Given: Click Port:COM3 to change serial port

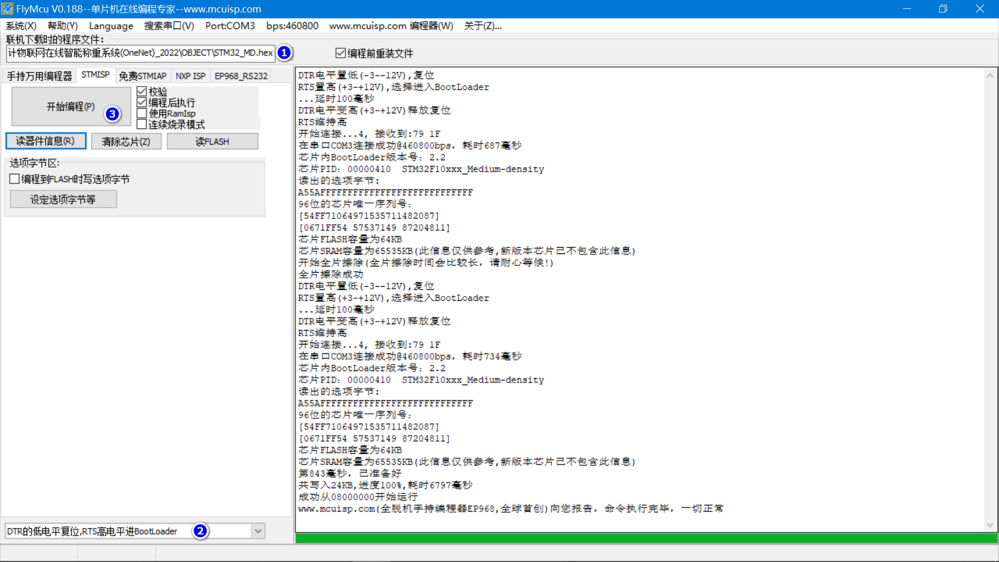Looking at the screenshot, I should [229, 25].
